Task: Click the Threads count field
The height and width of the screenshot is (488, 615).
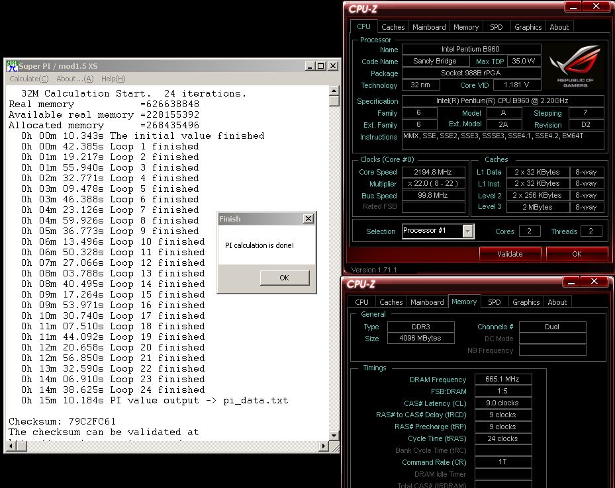Action: coord(591,231)
